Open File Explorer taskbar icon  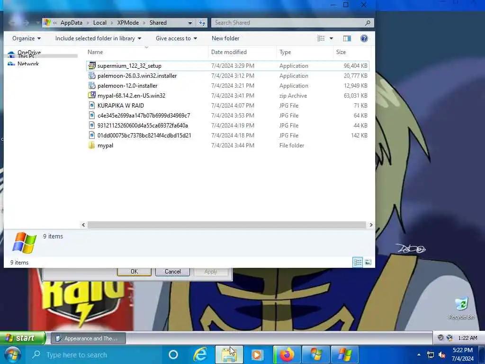click(x=229, y=355)
